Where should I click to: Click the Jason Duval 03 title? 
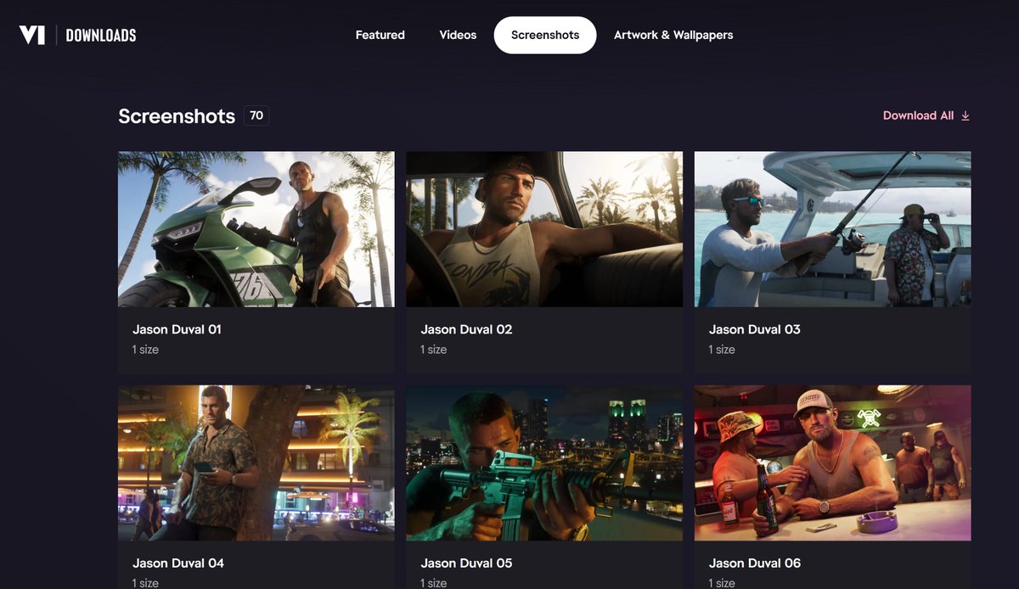pyautogui.click(x=755, y=329)
